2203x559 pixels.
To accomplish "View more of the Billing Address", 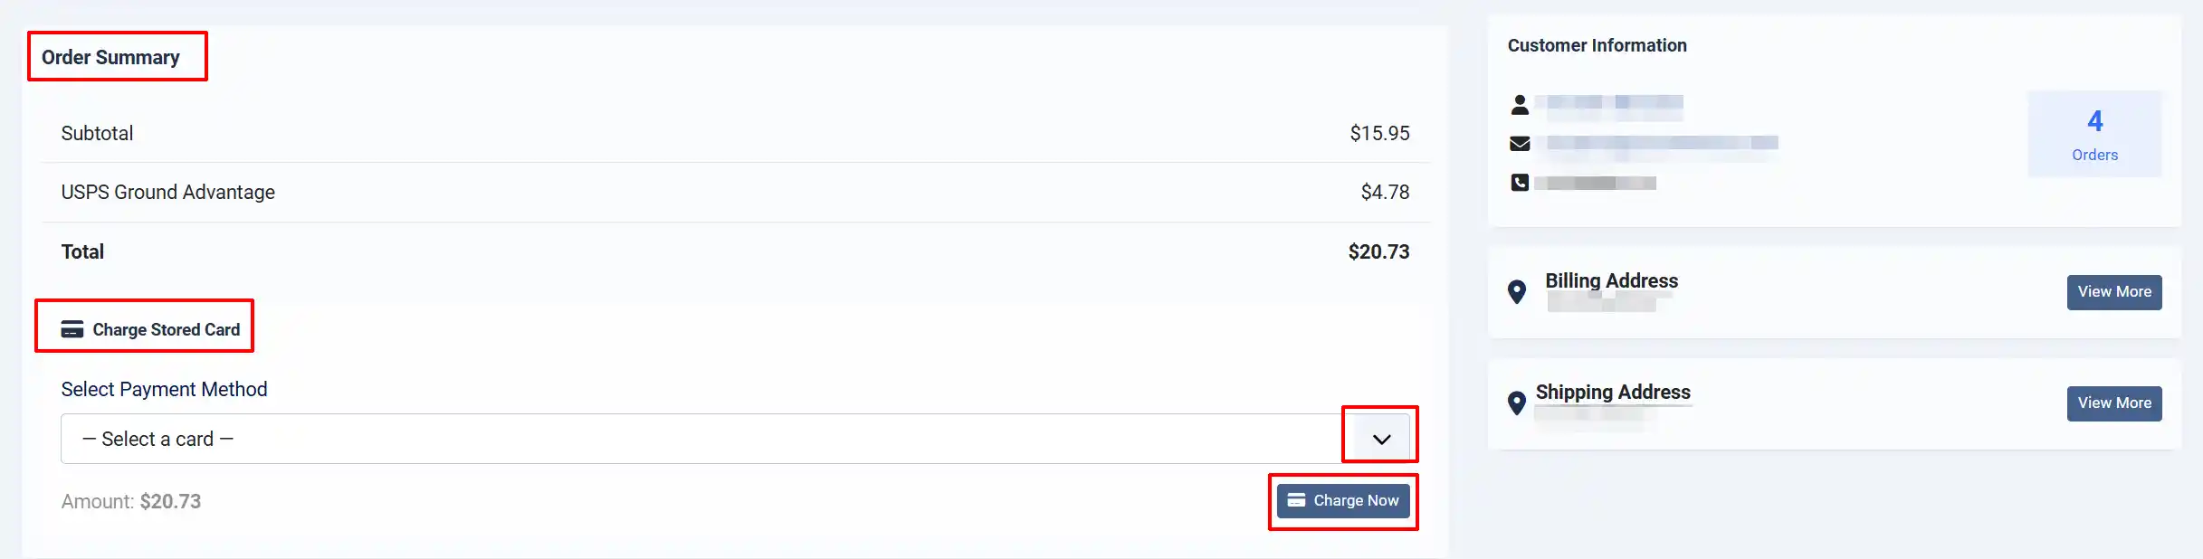I will 2114,292.
